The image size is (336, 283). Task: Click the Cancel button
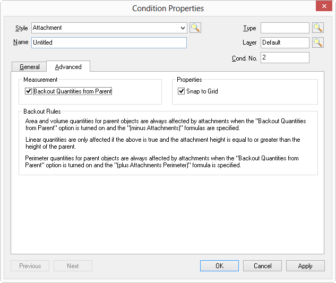(x=262, y=266)
